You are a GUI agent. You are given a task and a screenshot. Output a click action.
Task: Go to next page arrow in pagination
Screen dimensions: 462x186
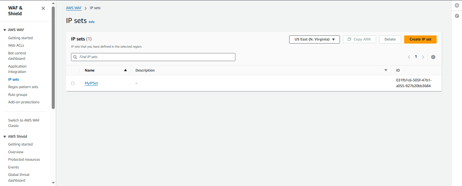[423, 57]
